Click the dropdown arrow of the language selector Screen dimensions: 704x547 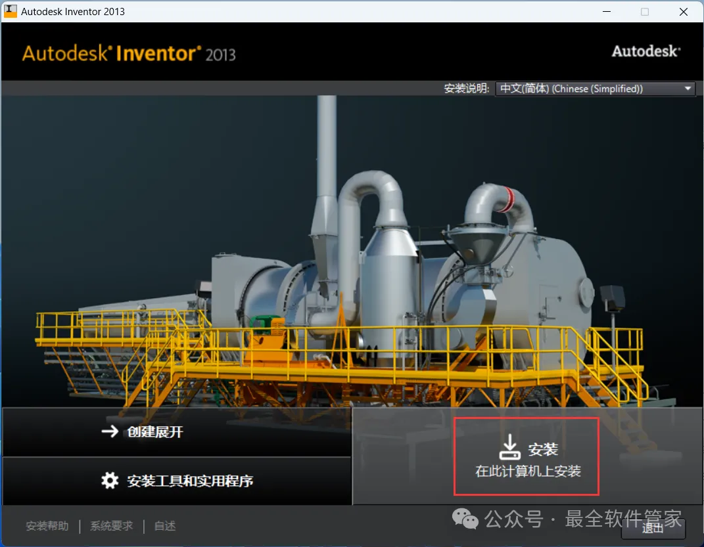688,89
